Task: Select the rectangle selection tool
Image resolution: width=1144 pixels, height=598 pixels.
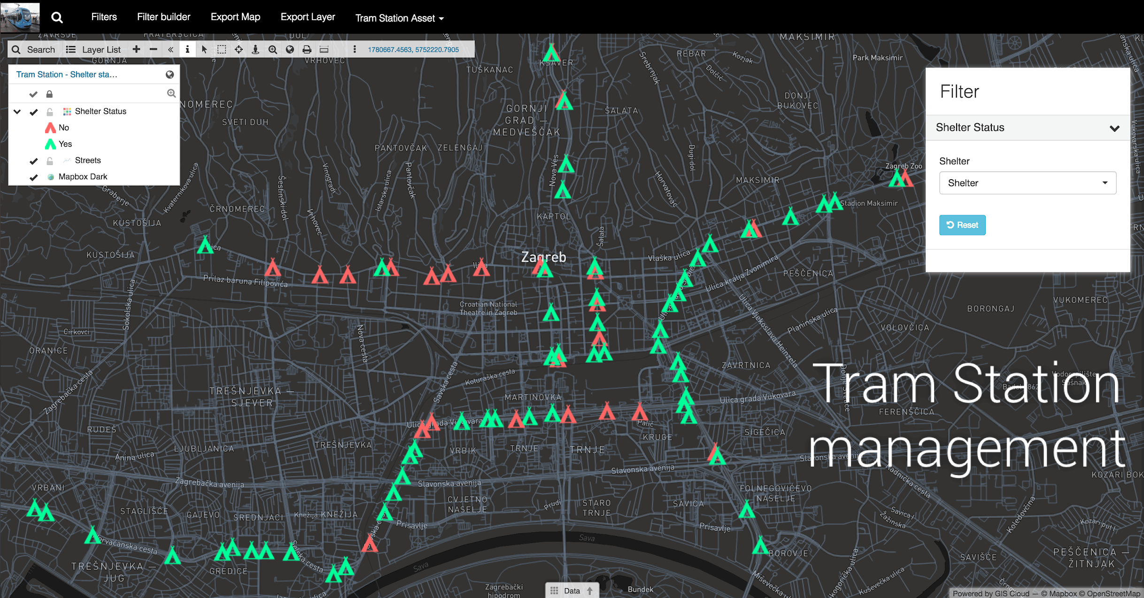Action: point(222,49)
